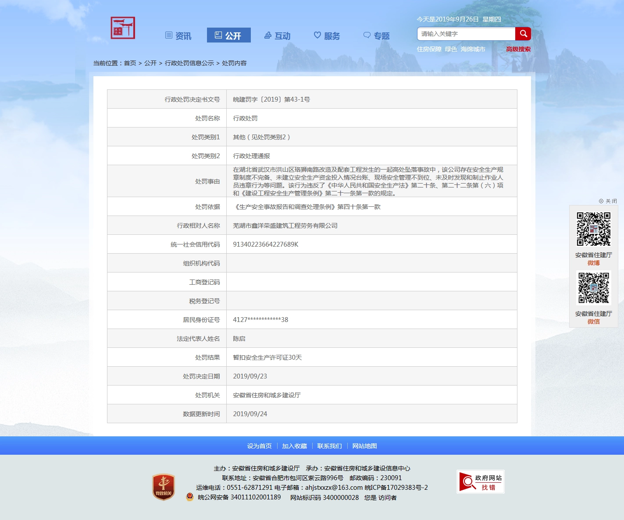Viewport: 624px width, 520px height.
Task: Open the 服务 navigation tab
Action: 327,35
